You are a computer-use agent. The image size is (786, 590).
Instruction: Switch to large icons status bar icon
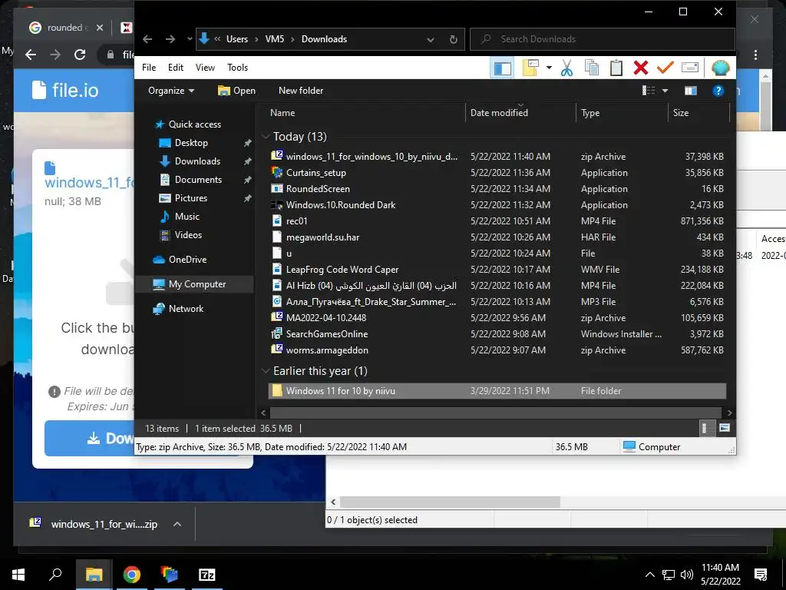[725, 428]
